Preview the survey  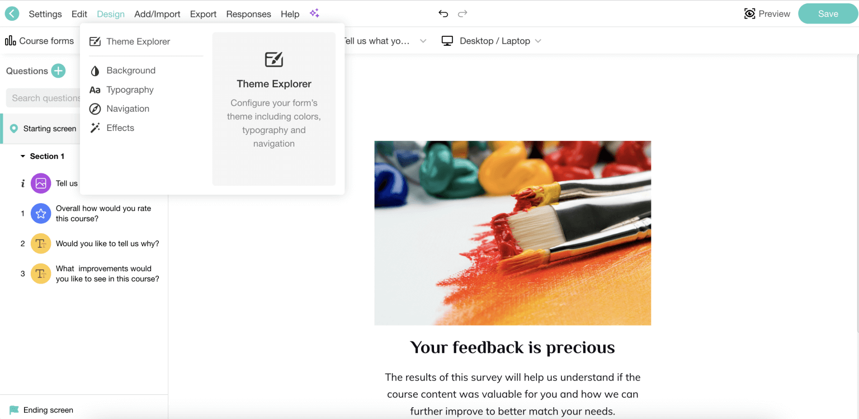(767, 13)
